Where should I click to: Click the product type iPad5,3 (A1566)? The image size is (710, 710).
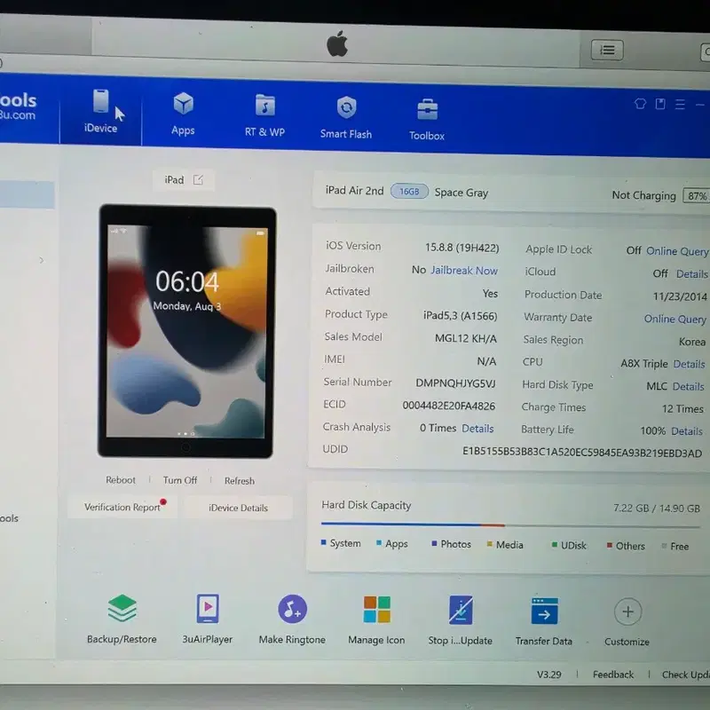tap(460, 316)
